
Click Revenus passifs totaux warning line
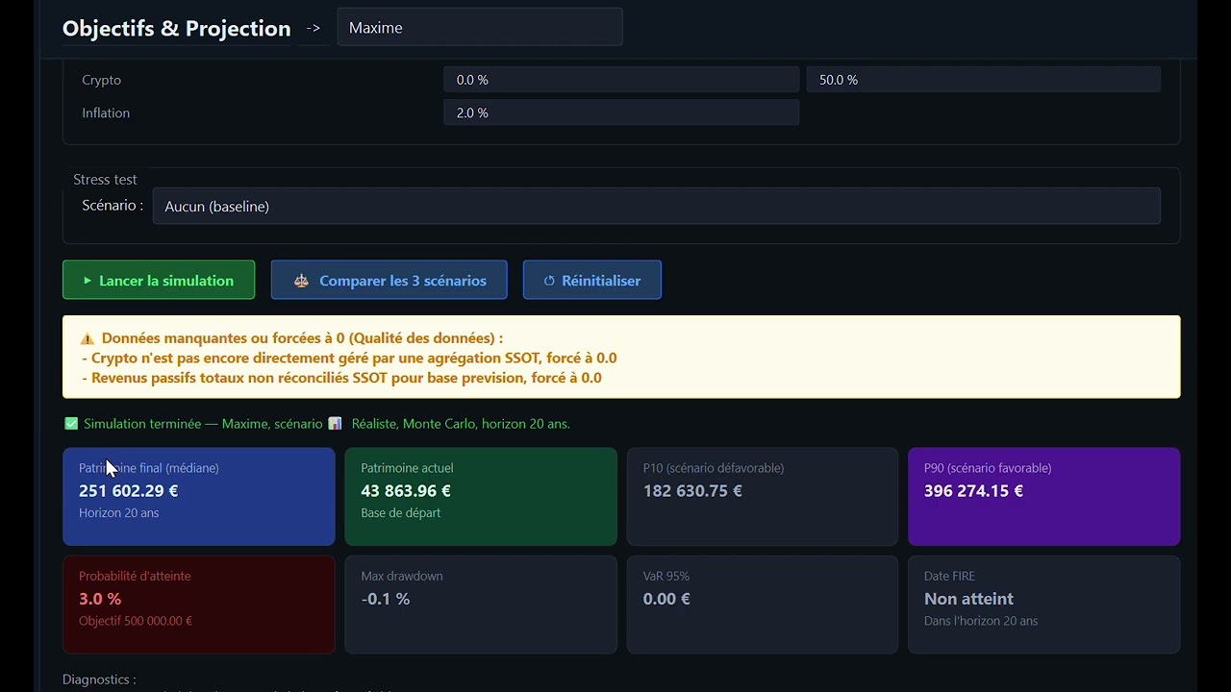pyautogui.click(x=341, y=378)
